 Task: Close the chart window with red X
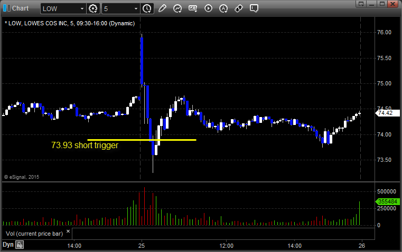[392, 4]
